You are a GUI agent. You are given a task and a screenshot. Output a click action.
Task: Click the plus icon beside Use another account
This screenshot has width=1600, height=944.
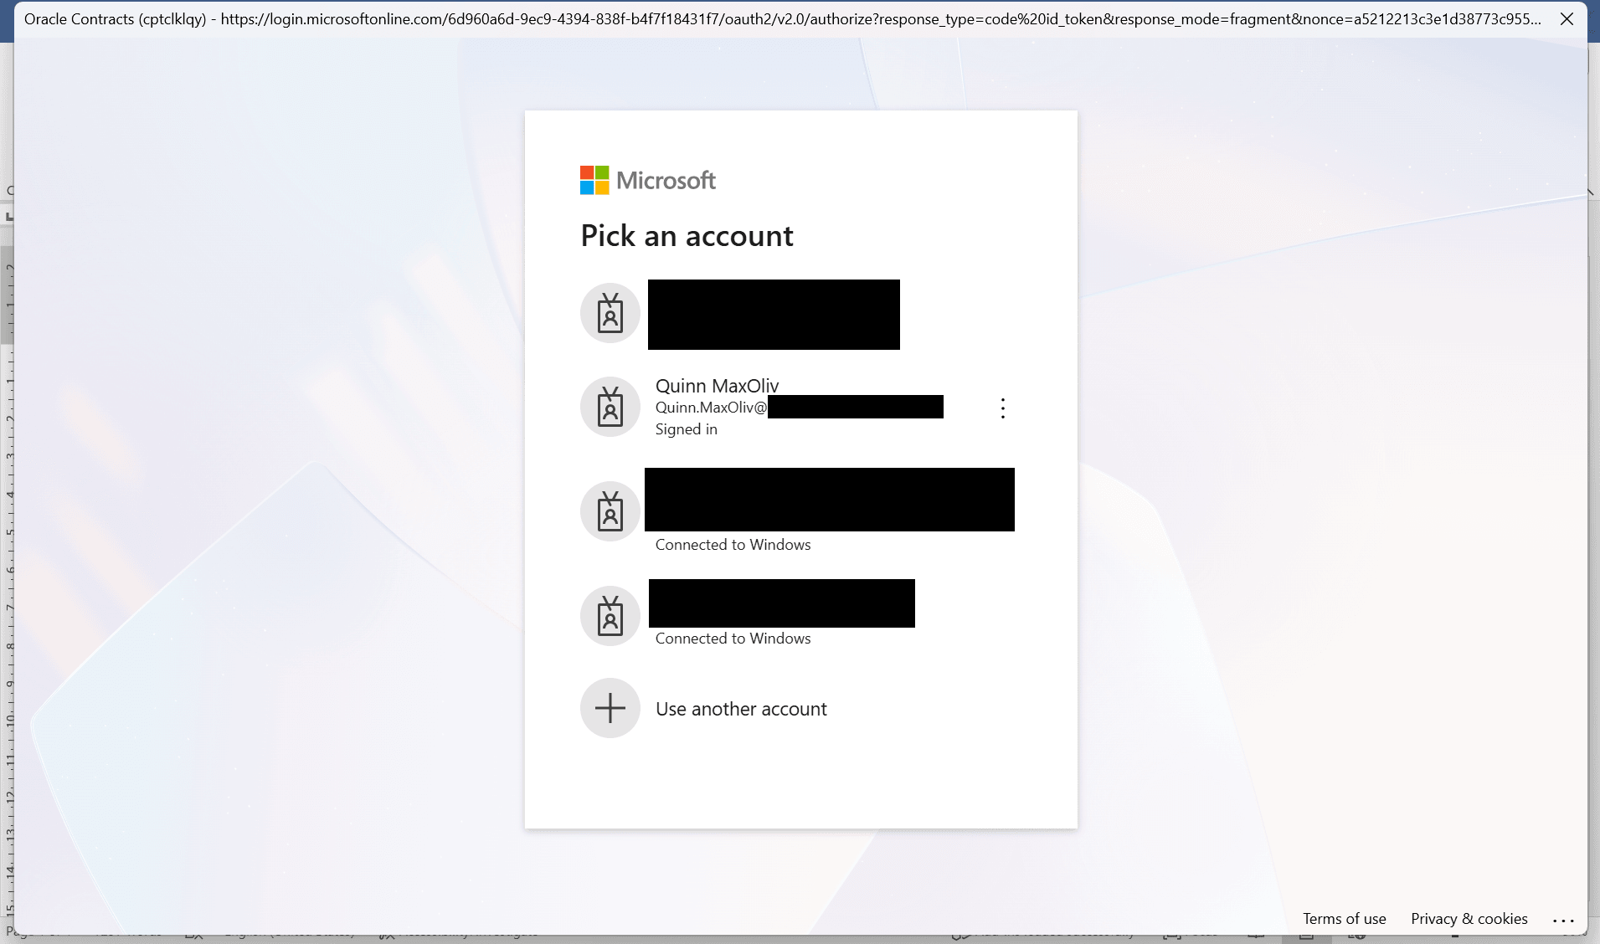[610, 708]
